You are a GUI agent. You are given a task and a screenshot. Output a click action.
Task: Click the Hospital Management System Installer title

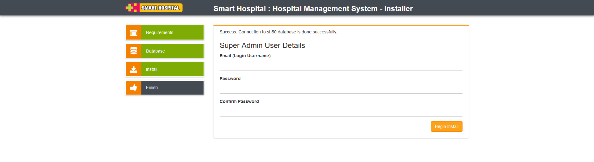click(x=313, y=9)
